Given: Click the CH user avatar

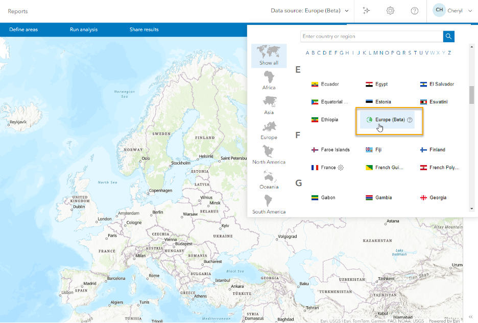Looking at the screenshot, I should pos(439,10).
